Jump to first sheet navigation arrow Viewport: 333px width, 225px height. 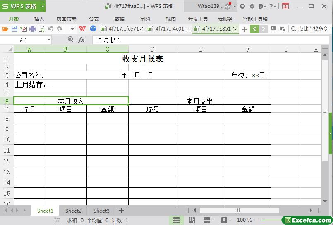(5, 211)
